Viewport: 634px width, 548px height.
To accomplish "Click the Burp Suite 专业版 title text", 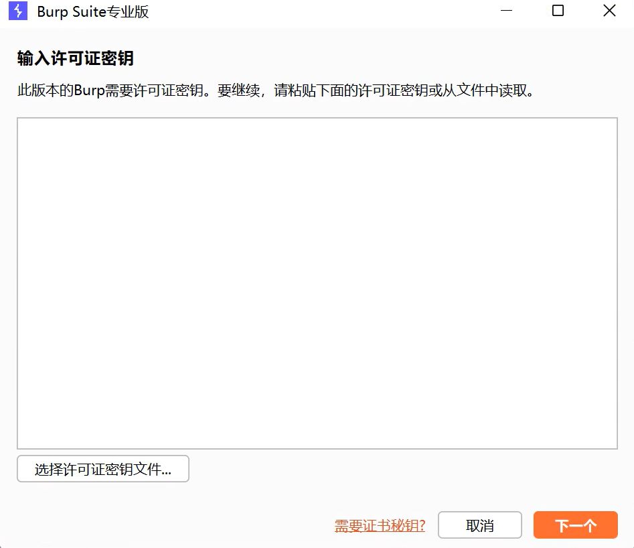I will coord(94,11).
